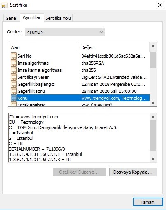
Task: Click the İmza algoritması field icon
Action: 14,63
